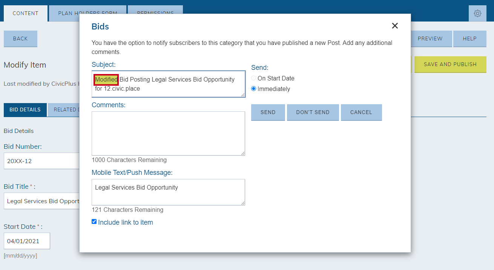Toggle the Include link to item checkbox
This screenshot has width=494, height=270.
click(x=94, y=222)
